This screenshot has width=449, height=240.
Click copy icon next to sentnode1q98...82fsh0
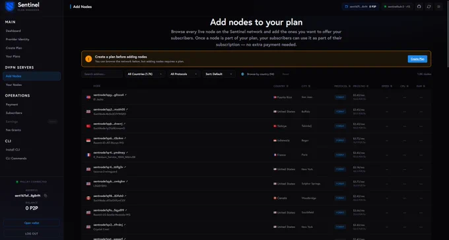tap(125, 196)
